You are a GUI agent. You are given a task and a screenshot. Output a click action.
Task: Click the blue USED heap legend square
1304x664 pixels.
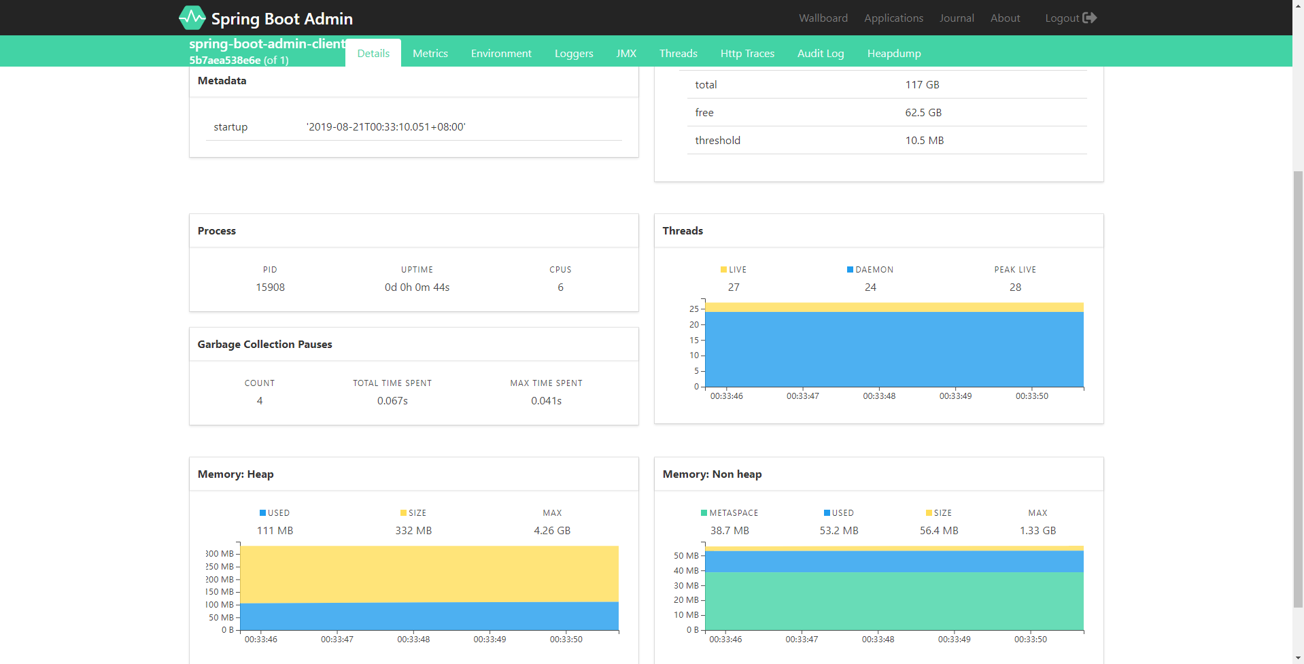[262, 513]
